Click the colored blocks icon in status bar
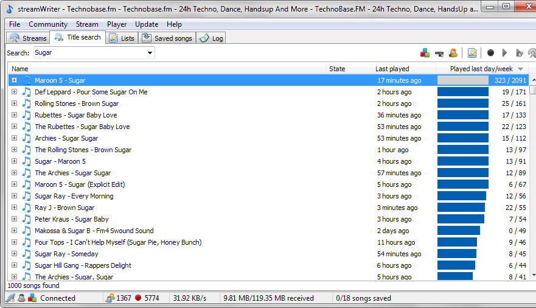Viewport: 536px width, 308px height. click(x=32, y=298)
